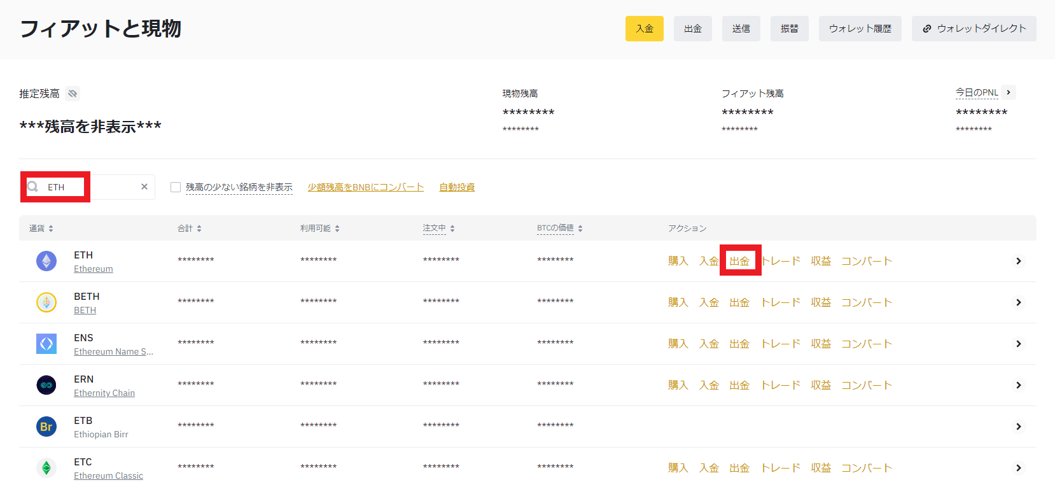This screenshot has width=1055, height=487.
Task: Expand the ETH row chevron
Action: [x=1018, y=261]
